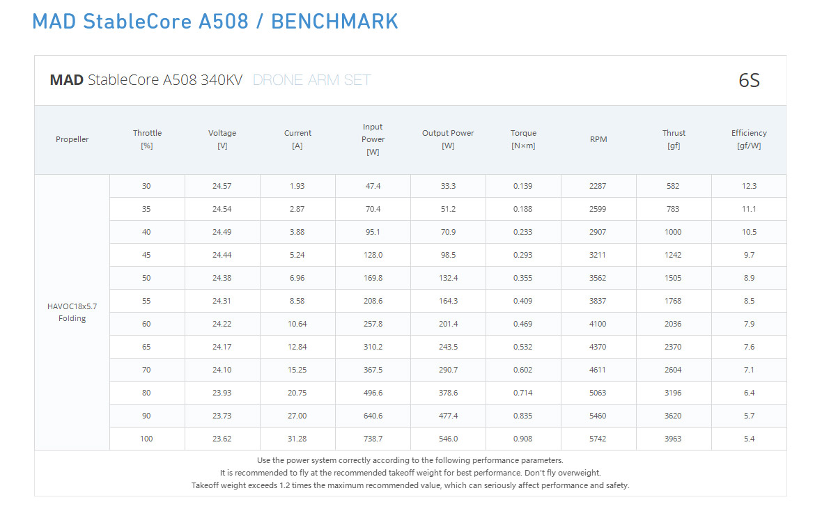The image size is (822, 525).
Task: Select the Torque [N×m] column header
Action: [523, 139]
